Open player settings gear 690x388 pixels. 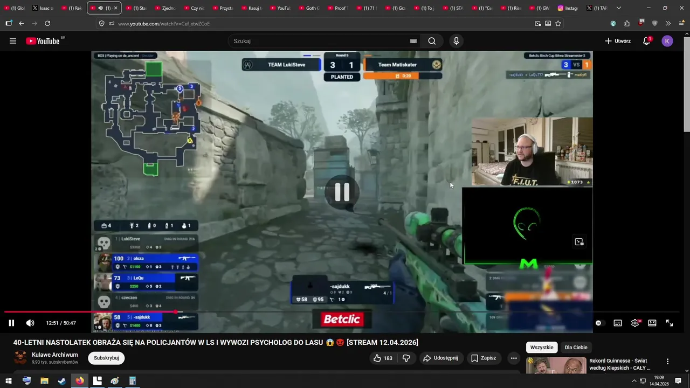pos(635,323)
